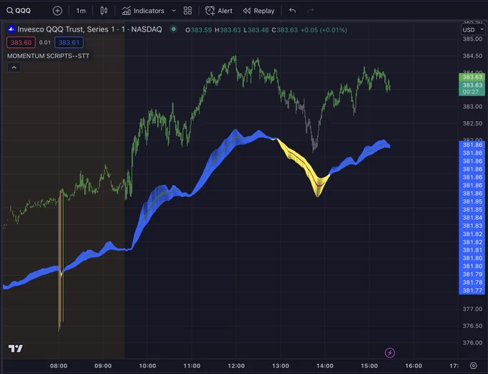Click the +0.05 (+0.01%) change value
The image size is (488, 374).
[324, 30]
